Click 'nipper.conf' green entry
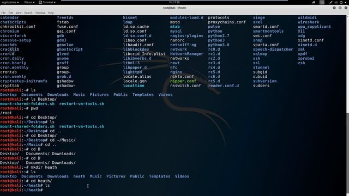 (183, 81)
